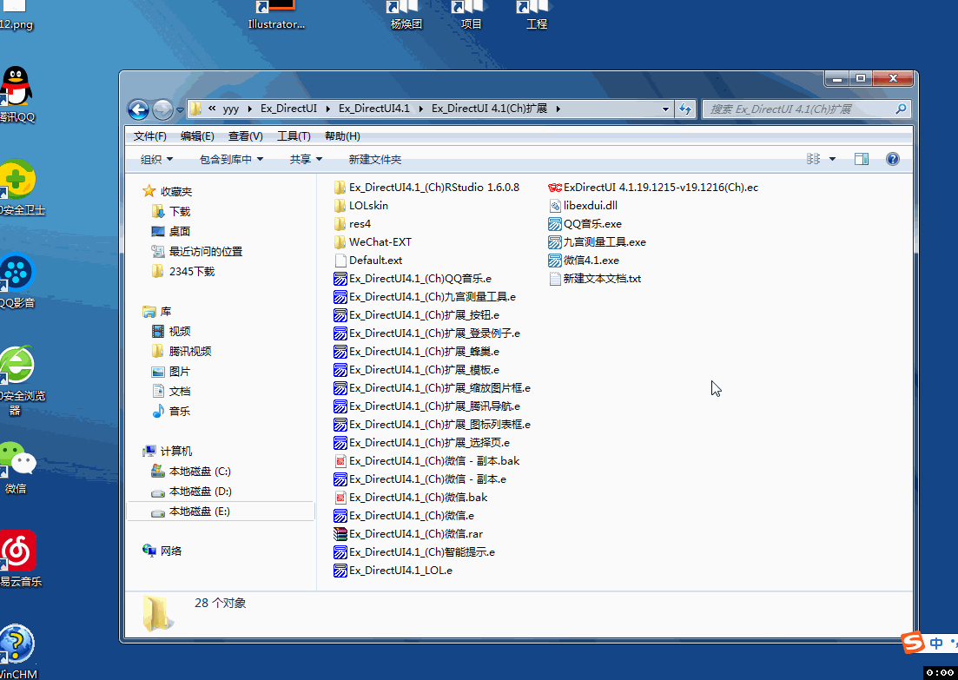Open 微信 shortcut on the desktop

point(17,468)
